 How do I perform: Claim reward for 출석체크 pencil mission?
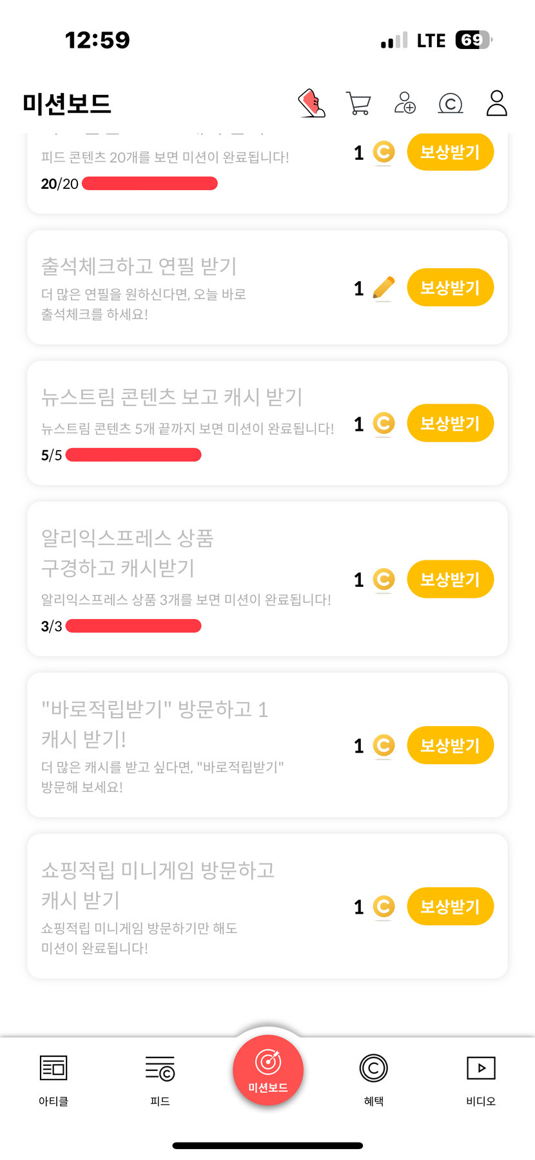coord(450,288)
